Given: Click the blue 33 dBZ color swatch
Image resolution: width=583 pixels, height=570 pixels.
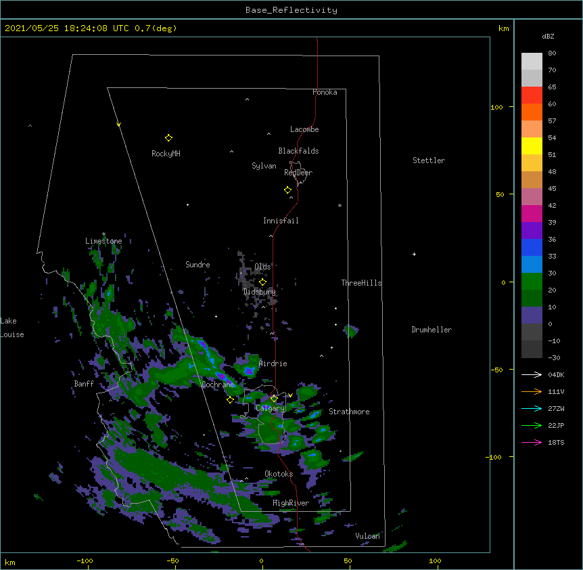Looking at the screenshot, I should 532,247.
